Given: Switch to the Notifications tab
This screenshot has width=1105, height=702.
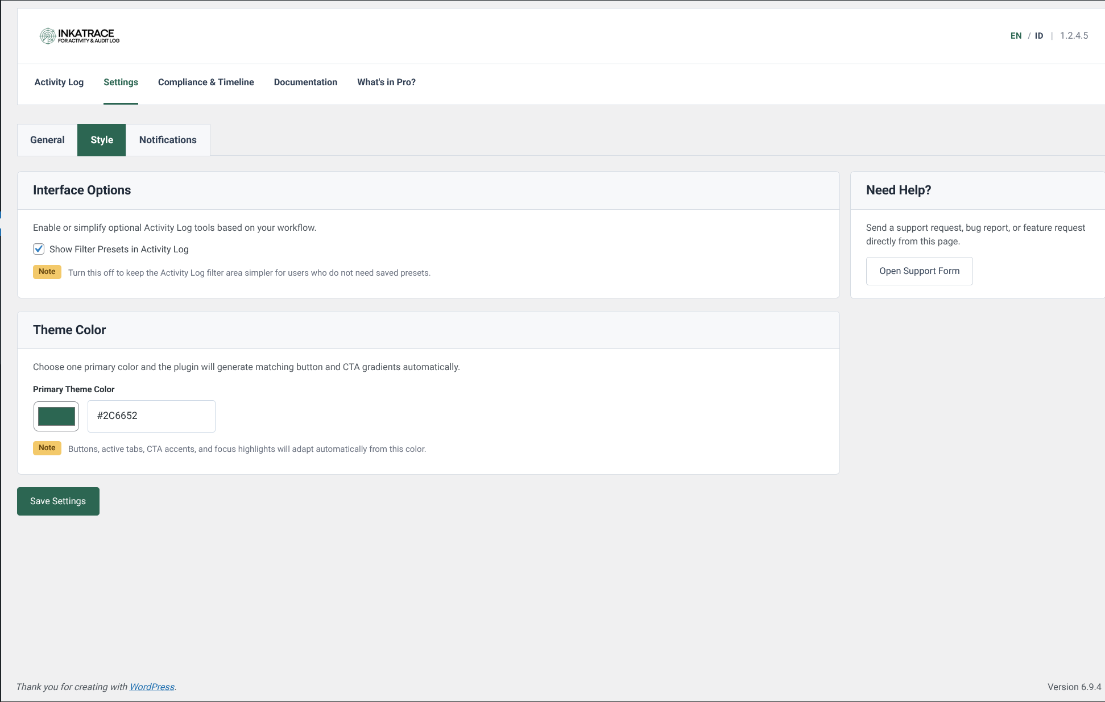Looking at the screenshot, I should pos(167,140).
